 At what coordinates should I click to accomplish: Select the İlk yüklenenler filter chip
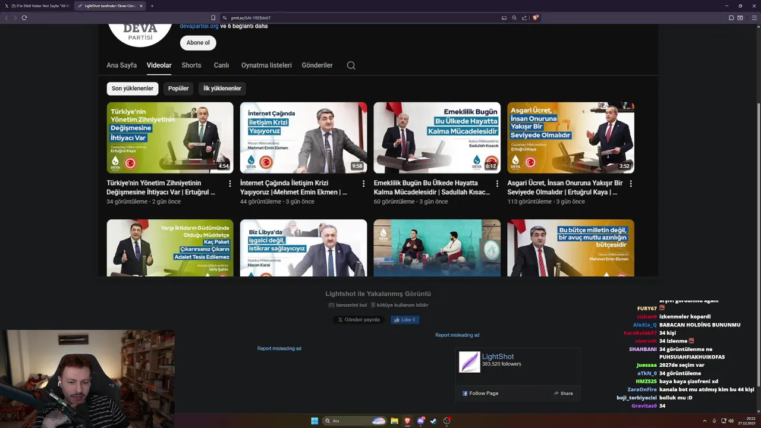[x=222, y=89]
